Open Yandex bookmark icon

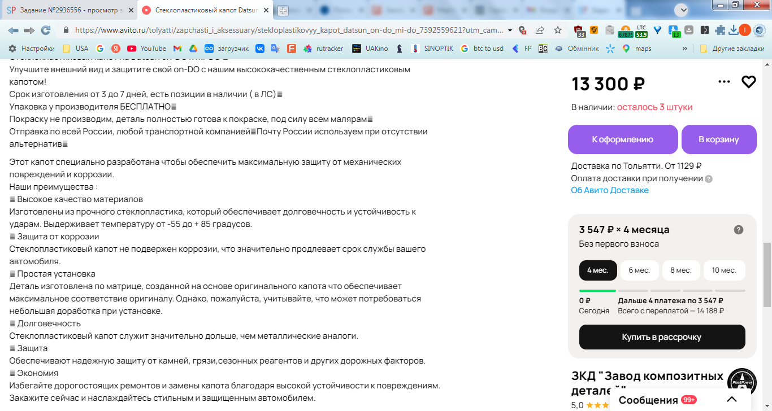pos(115,49)
